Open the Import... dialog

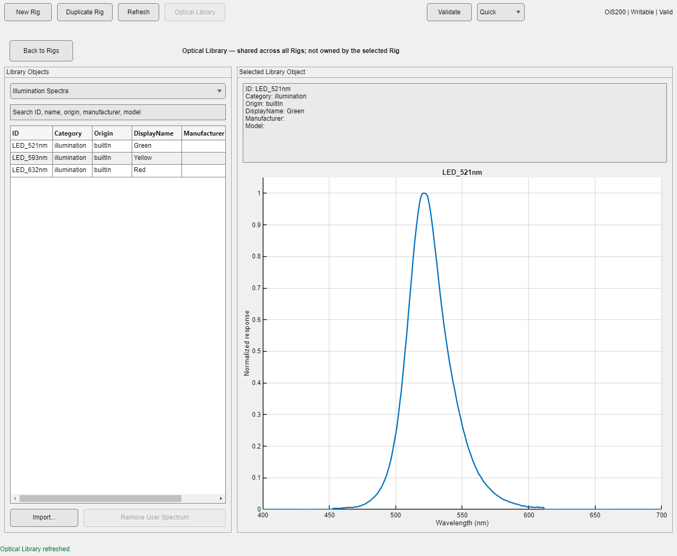pos(44,517)
